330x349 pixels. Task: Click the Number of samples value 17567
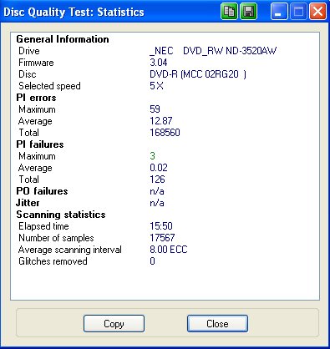[x=162, y=238]
